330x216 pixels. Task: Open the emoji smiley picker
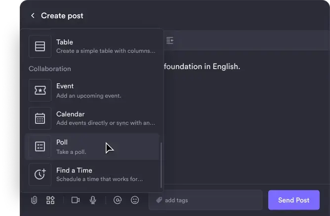coord(135,200)
